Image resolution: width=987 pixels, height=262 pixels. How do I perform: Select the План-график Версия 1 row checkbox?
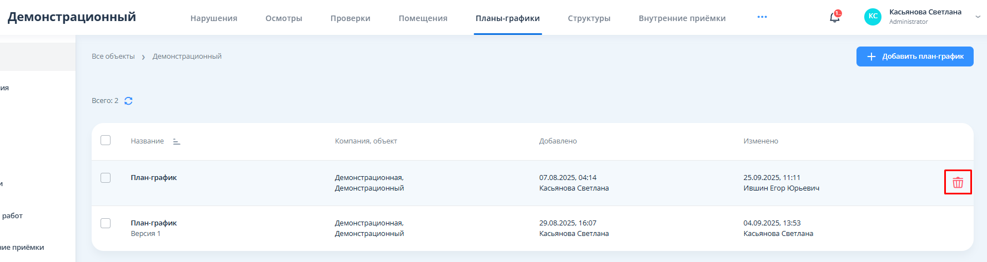pos(106,223)
